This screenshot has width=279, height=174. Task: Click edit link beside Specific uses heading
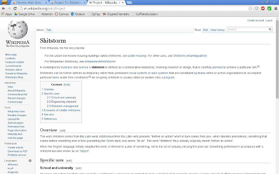click(69, 161)
